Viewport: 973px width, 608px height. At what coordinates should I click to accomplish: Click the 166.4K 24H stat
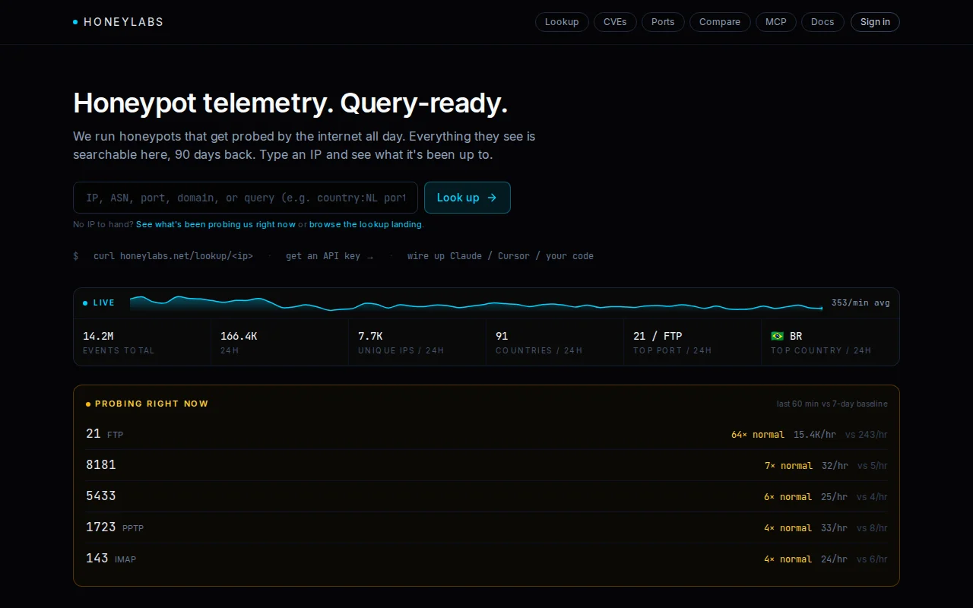coord(280,342)
